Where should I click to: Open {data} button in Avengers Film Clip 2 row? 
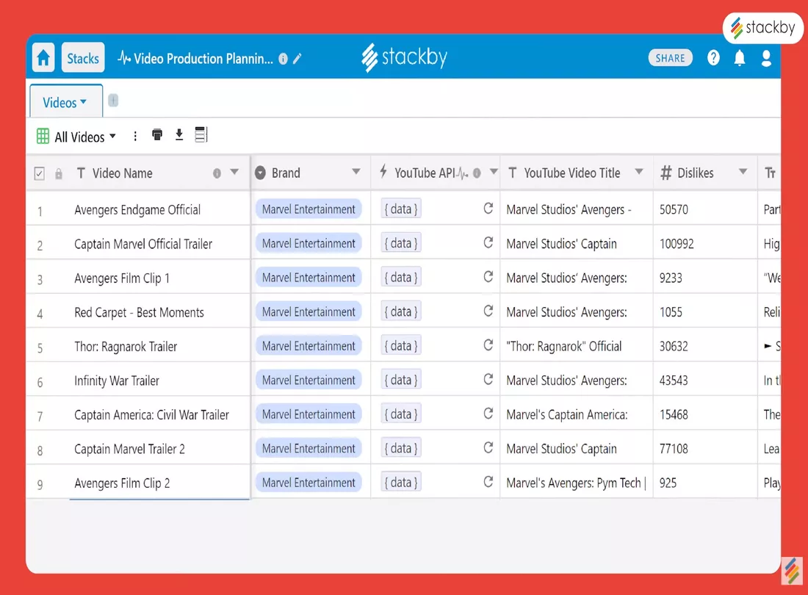(401, 482)
